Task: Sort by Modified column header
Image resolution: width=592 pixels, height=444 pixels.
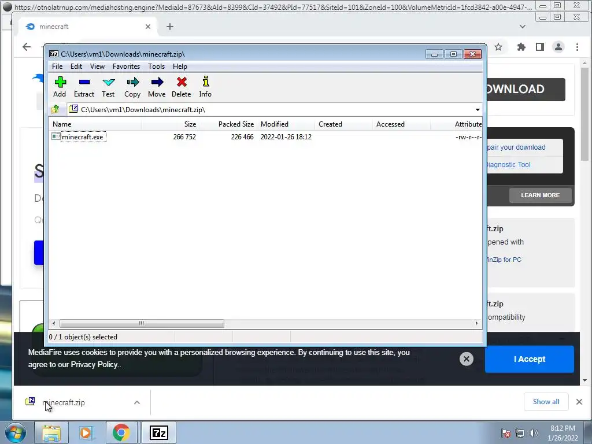Action: tap(286, 124)
